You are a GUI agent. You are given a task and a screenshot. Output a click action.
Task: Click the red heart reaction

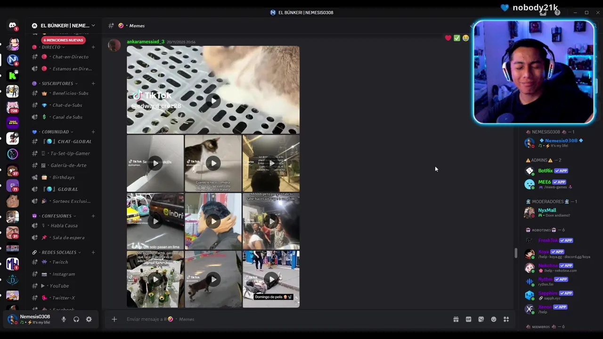448,38
